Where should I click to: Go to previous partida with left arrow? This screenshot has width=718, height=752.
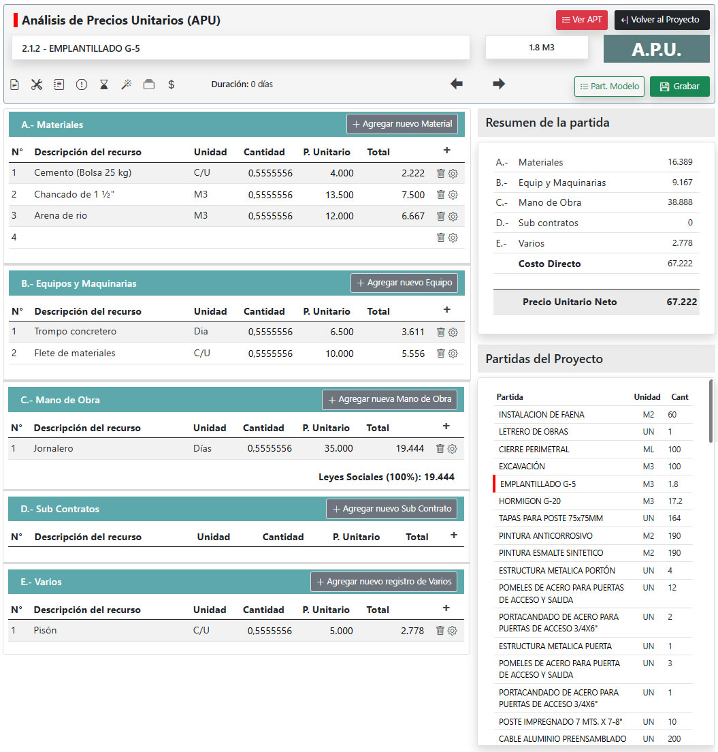coord(456,84)
